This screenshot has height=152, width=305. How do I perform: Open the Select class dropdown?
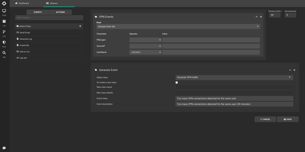click(234, 77)
